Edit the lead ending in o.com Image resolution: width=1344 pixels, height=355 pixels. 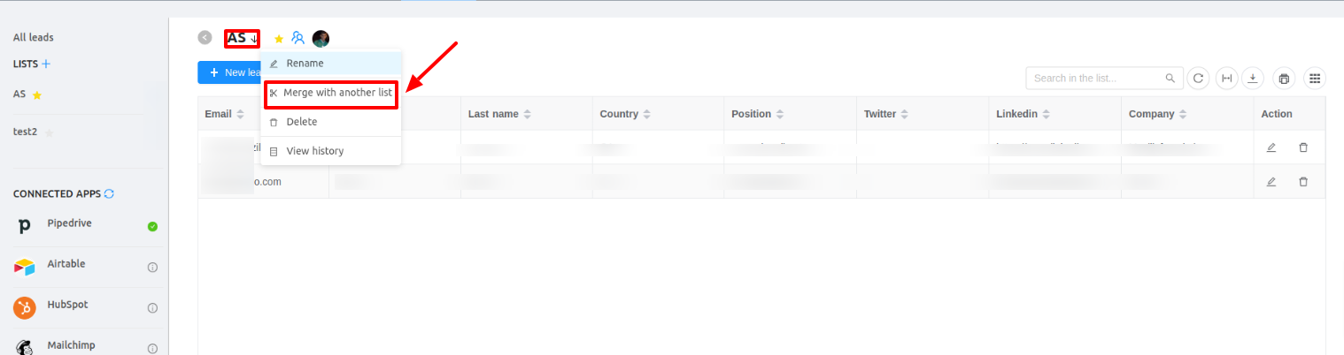(x=1271, y=181)
